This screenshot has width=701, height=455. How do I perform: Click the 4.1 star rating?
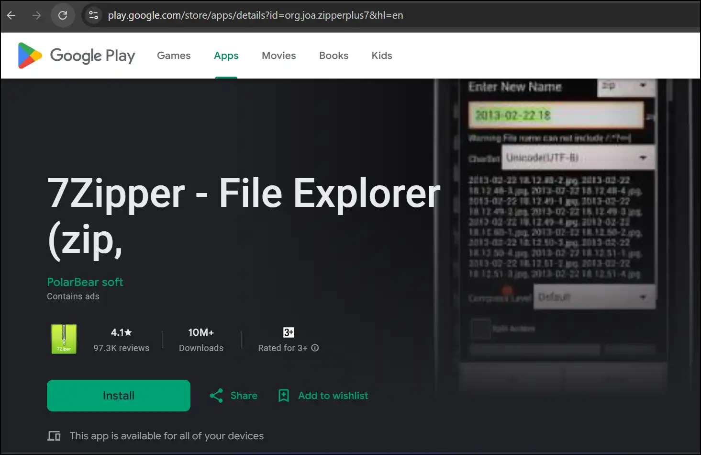click(x=121, y=332)
